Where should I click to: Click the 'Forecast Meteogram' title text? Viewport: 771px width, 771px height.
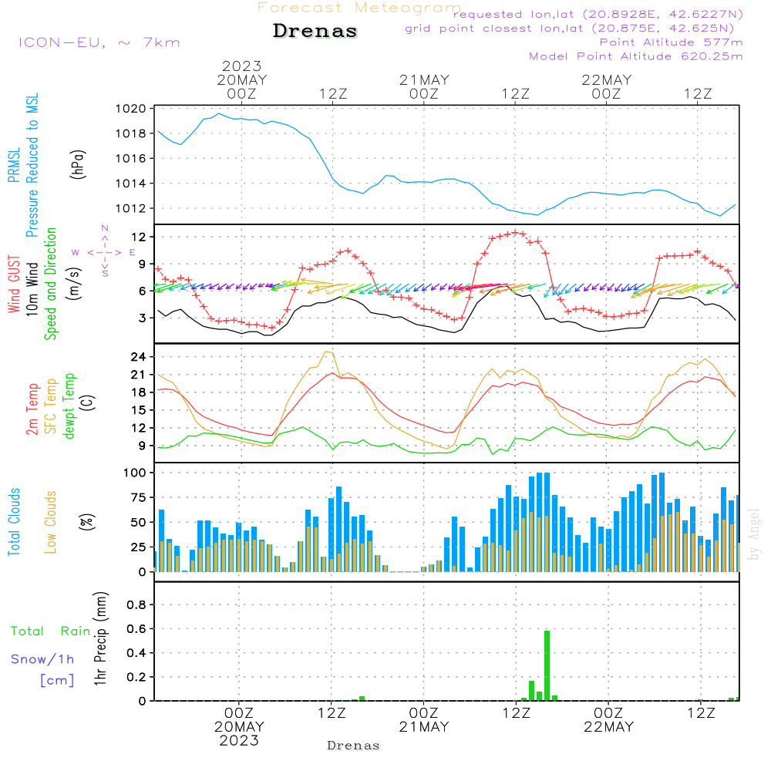coord(359,8)
